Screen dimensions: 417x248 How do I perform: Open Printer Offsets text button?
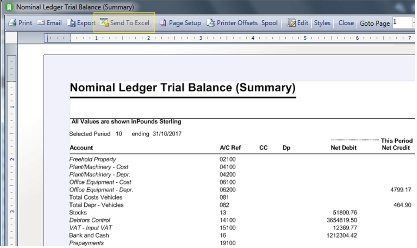[x=237, y=23]
